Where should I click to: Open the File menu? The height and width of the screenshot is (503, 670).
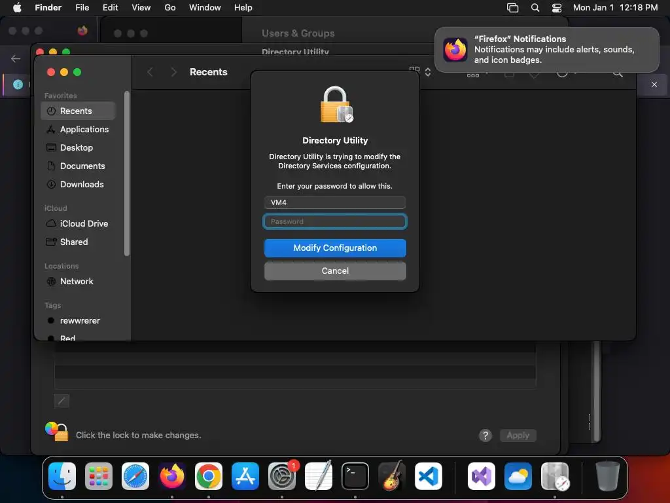[82, 8]
